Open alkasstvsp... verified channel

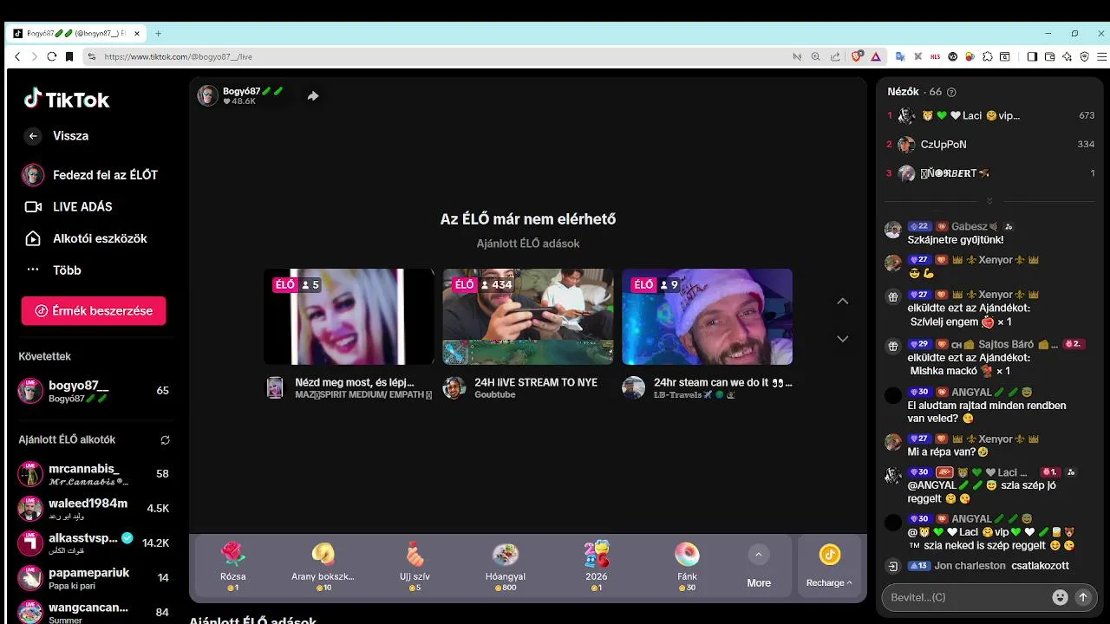pyautogui.click(x=94, y=543)
